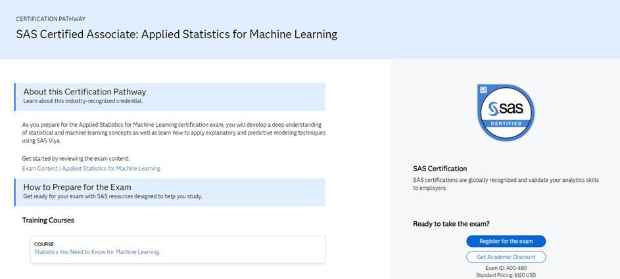The image size is (620, 279).
Task: Click the 'Learn about this industry-recognized credential' subtitle
Action: coord(83,102)
